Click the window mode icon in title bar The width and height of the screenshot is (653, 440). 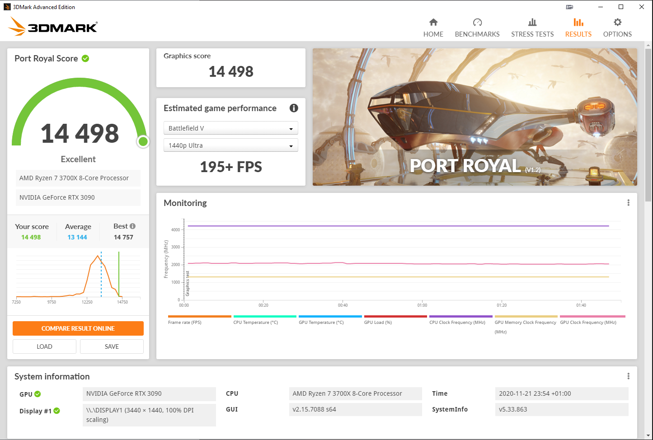569,7
